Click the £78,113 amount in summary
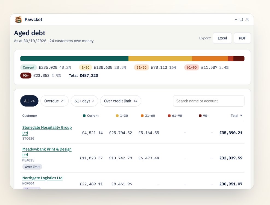The height and width of the screenshot is (205, 270). (x=159, y=67)
